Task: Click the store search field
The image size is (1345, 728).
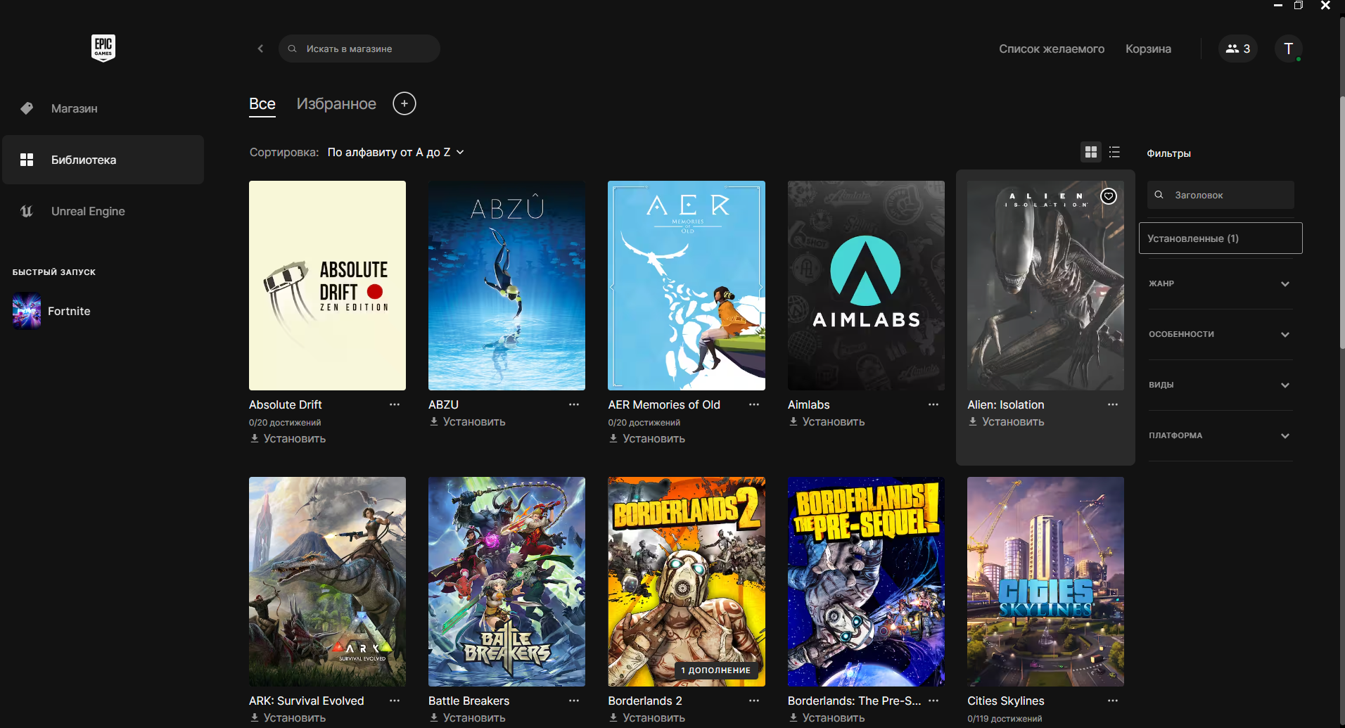Action: click(359, 49)
